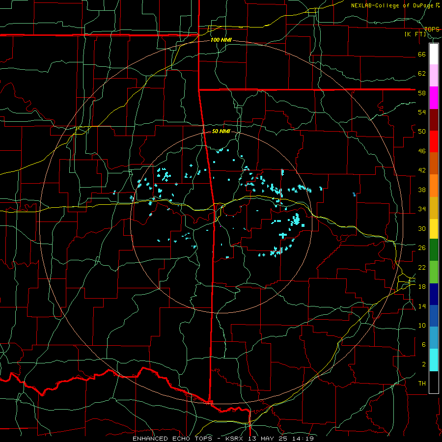Click the legend value '58'
This screenshot has width=442, height=442.
pyautogui.click(x=422, y=93)
